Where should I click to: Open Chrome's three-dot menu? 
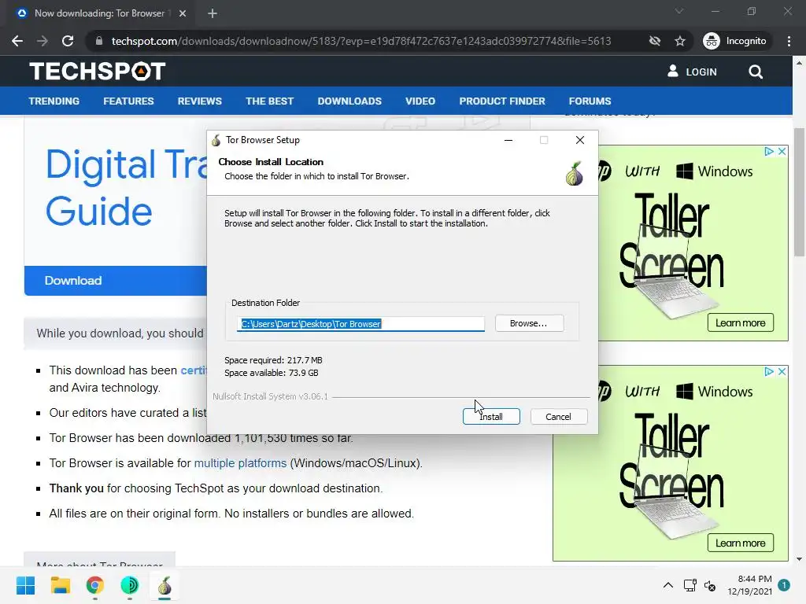click(x=789, y=41)
